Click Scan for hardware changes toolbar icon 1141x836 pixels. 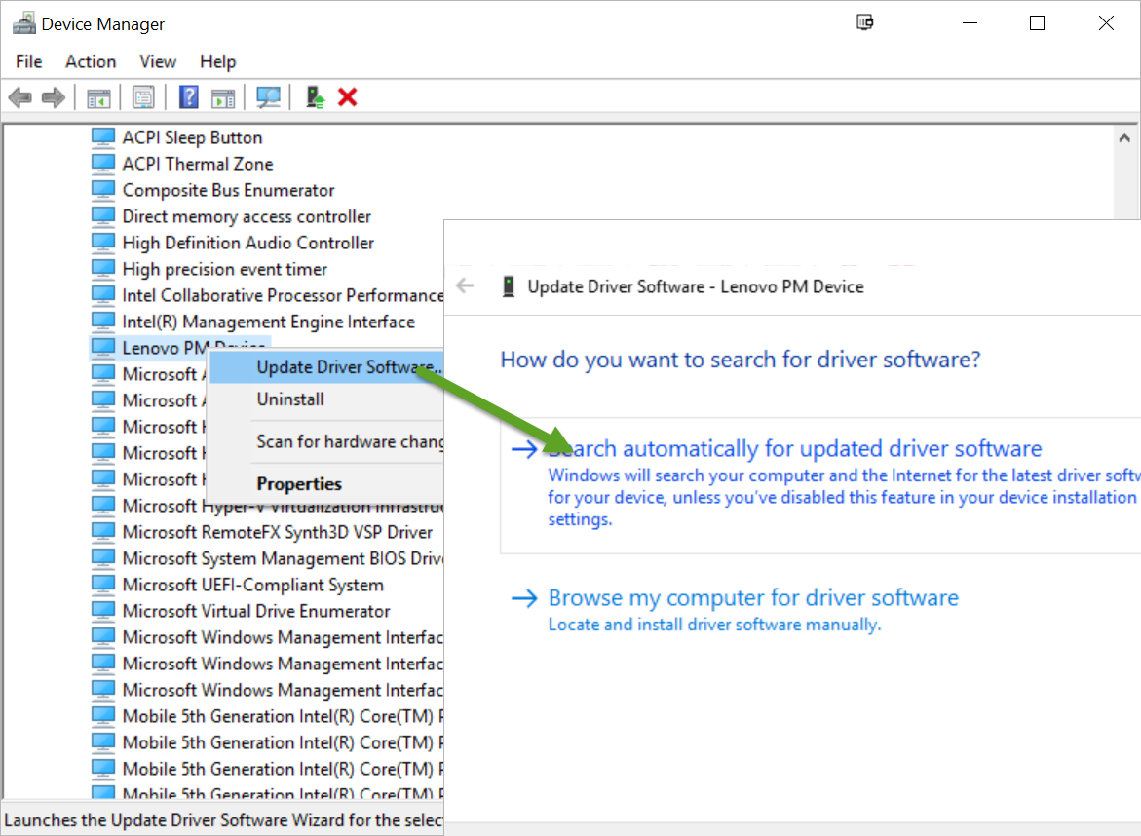[x=268, y=97]
